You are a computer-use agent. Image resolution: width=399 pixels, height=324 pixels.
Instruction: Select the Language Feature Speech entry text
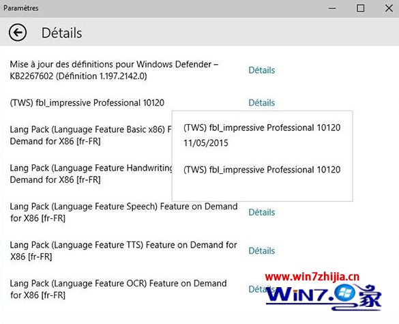pyautogui.click(x=123, y=212)
